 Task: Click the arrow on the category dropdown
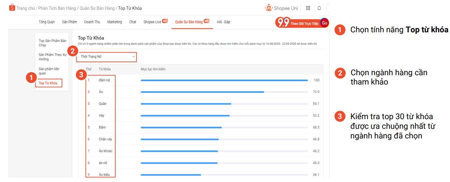(133, 57)
